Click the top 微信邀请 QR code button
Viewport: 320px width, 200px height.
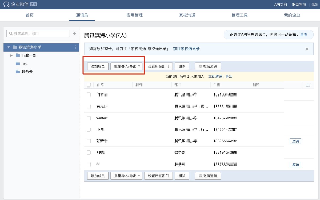[x=208, y=66]
